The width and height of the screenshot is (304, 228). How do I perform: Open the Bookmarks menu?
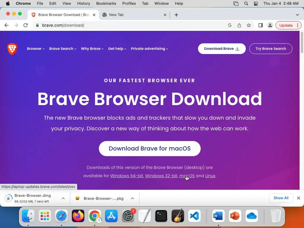pos(106,4)
